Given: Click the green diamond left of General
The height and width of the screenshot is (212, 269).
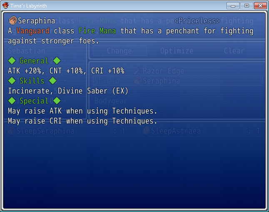Looking at the screenshot, I should (x=12, y=61).
